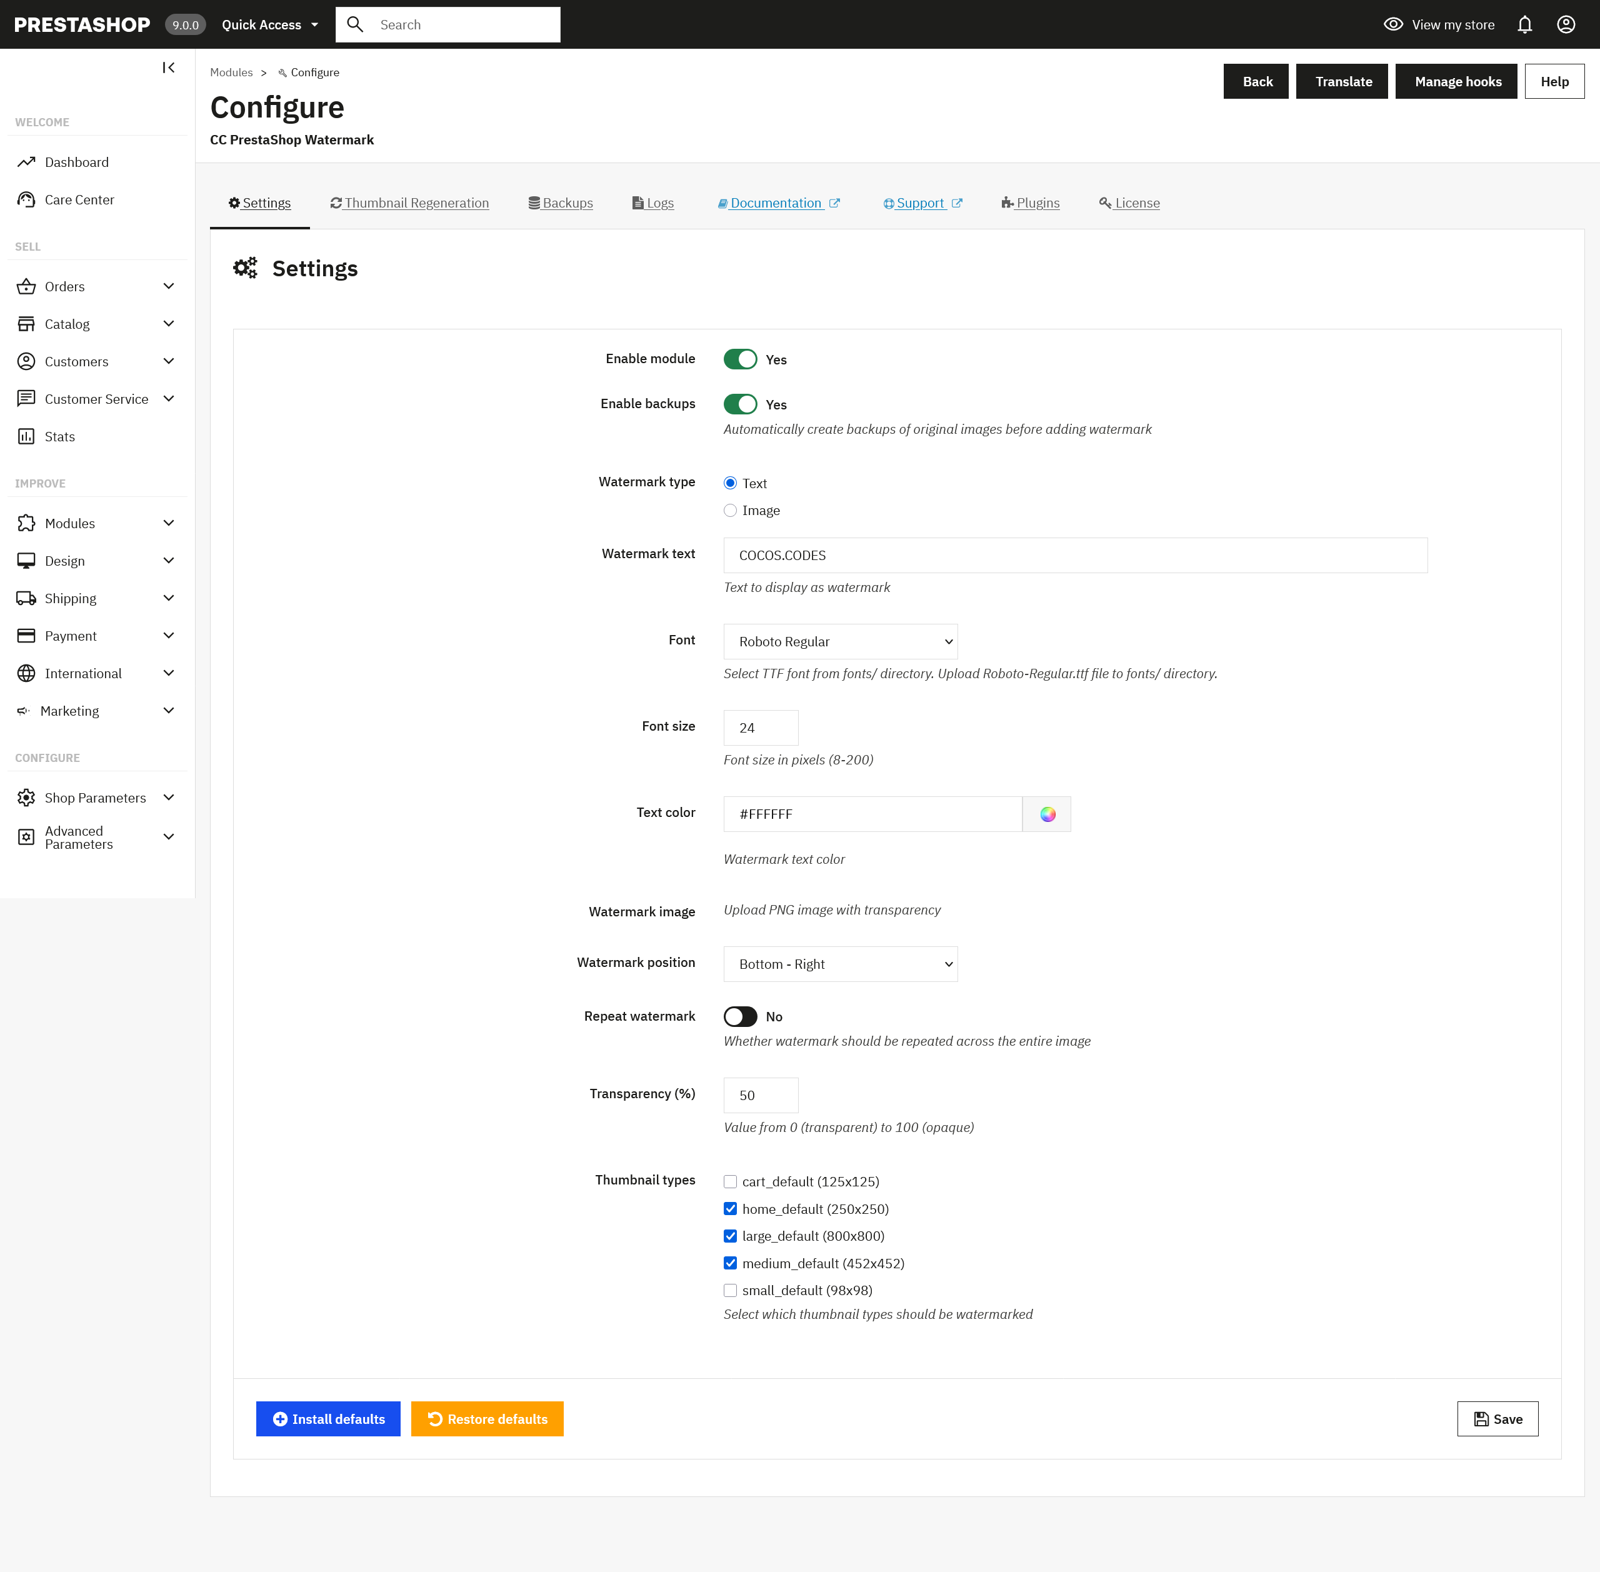Image resolution: width=1600 pixels, height=1572 pixels.
Task: Click the View my store eye icon
Action: tap(1392, 25)
